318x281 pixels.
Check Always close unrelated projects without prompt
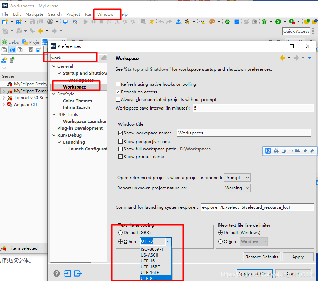118,100
